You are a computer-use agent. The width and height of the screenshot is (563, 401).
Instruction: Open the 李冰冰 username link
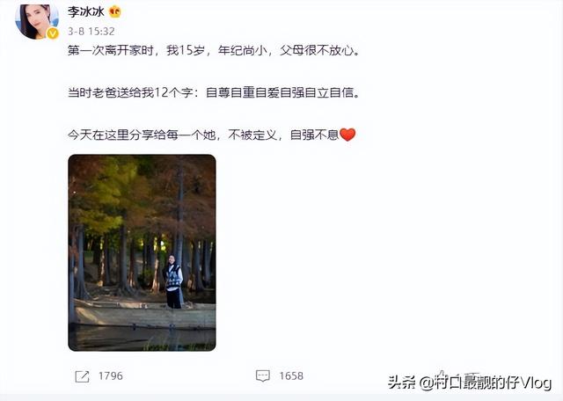86,11
